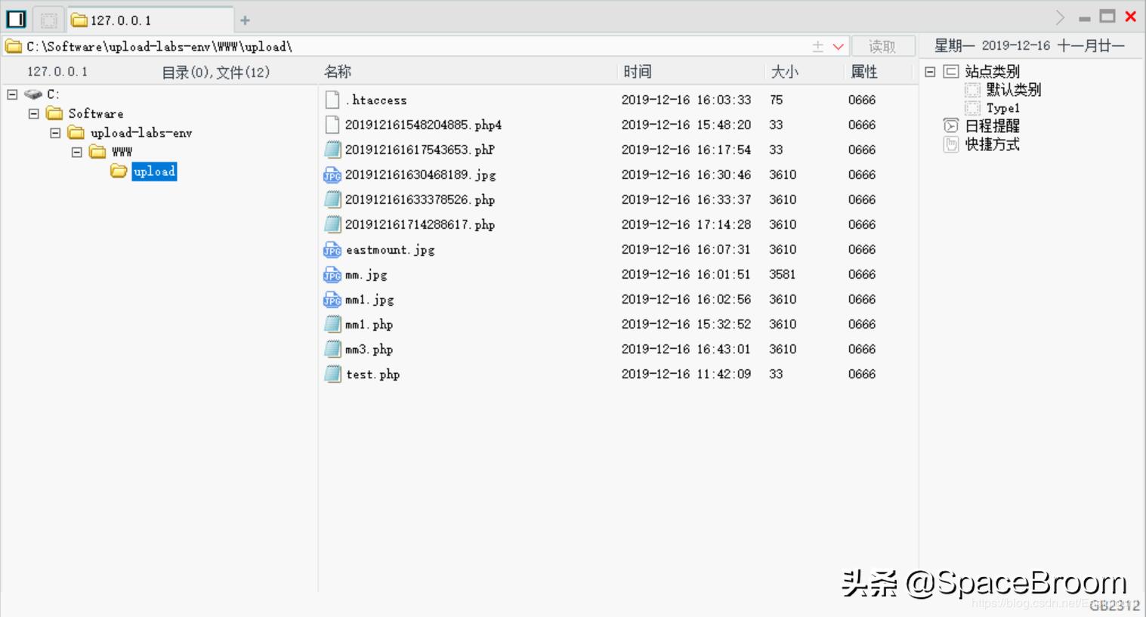This screenshot has width=1146, height=617.
Task: Click the 日程提醒 schedule reminder icon
Action: point(950,125)
